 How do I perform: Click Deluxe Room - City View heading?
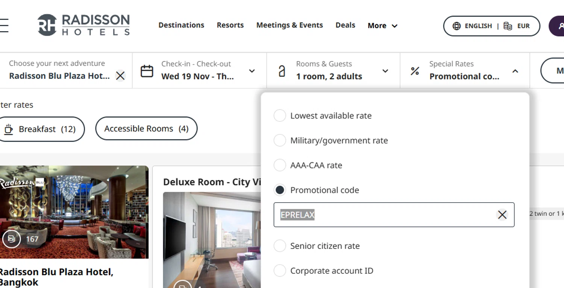coord(212,182)
